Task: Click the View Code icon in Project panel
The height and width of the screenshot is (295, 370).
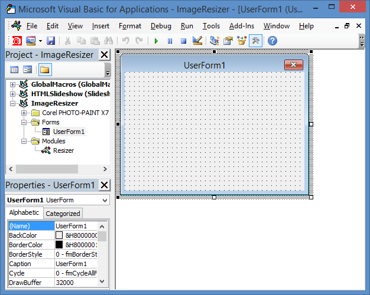Action: click(x=14, y=70)
